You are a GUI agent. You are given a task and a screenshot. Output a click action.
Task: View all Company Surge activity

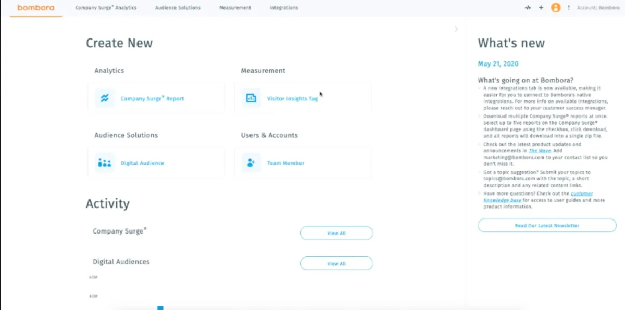coord(336,233)
